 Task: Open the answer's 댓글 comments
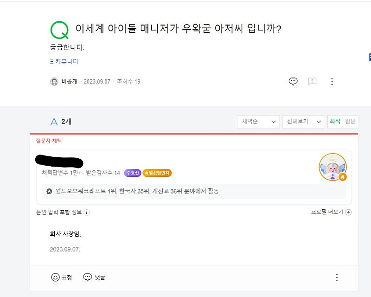tap(94, 277)
